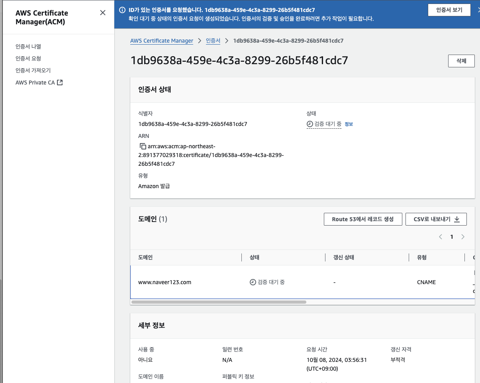Click CSV로 내보내기 button

[436, 219]
